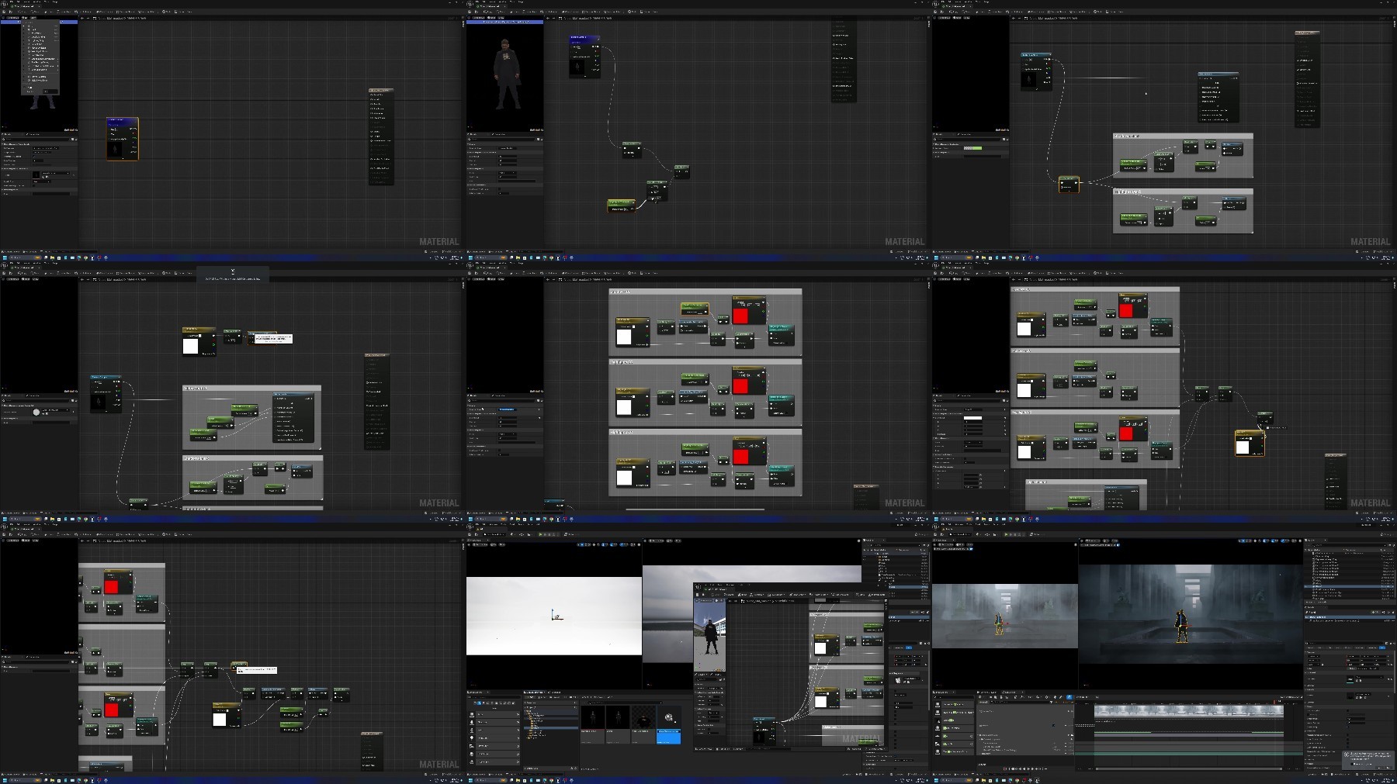Select the isolated white texture node in bottom-left frame
This screenshot has height=784, width=1397.
(x=227, y=716)
